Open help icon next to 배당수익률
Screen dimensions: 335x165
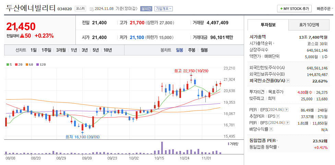tap(271, 129)
